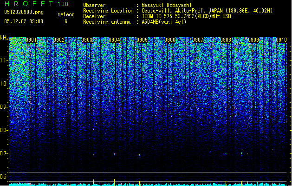Click the yellow detection tick below the 0905 echo
292x186 pixels.
(x=139, y=183)
